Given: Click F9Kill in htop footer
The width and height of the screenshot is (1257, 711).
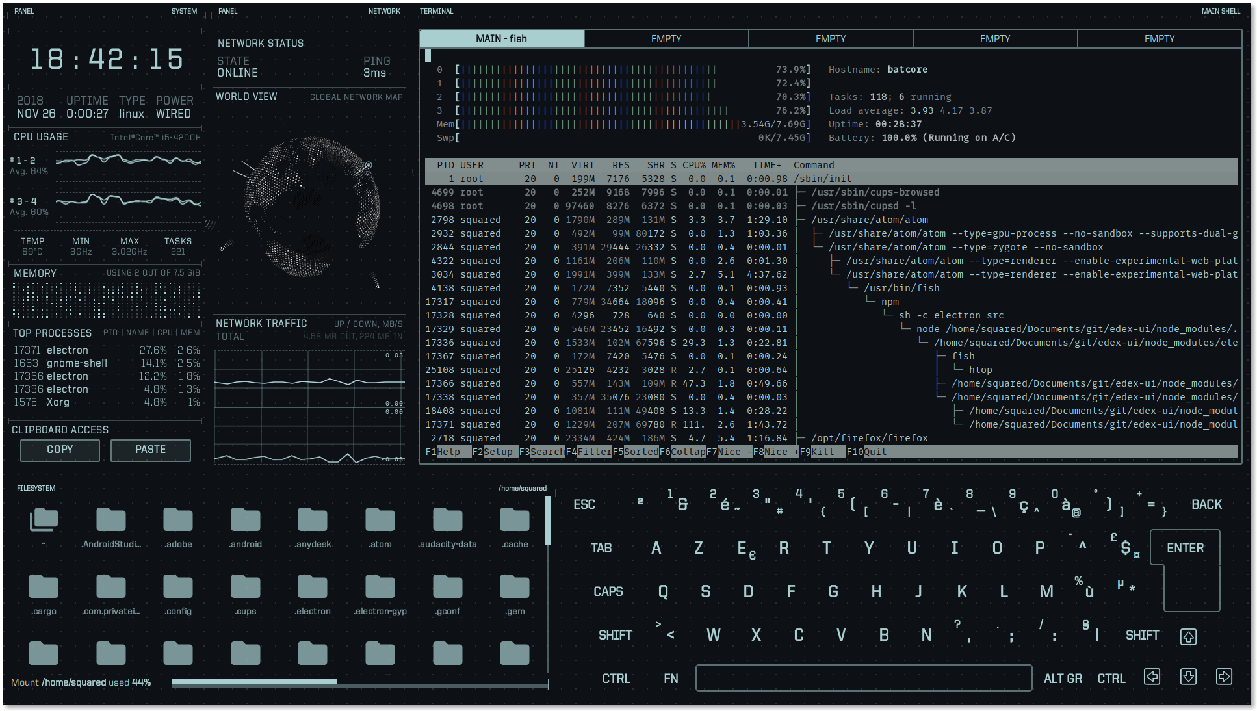Looking at the screenshot, I should point(822,452).
